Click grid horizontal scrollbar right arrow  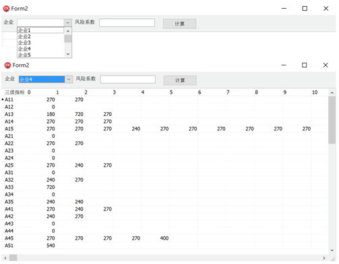click(x=324, y=258)
